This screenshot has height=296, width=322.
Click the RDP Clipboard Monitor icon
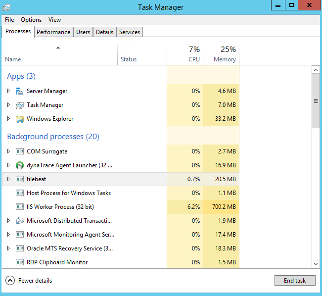(20, 262)
